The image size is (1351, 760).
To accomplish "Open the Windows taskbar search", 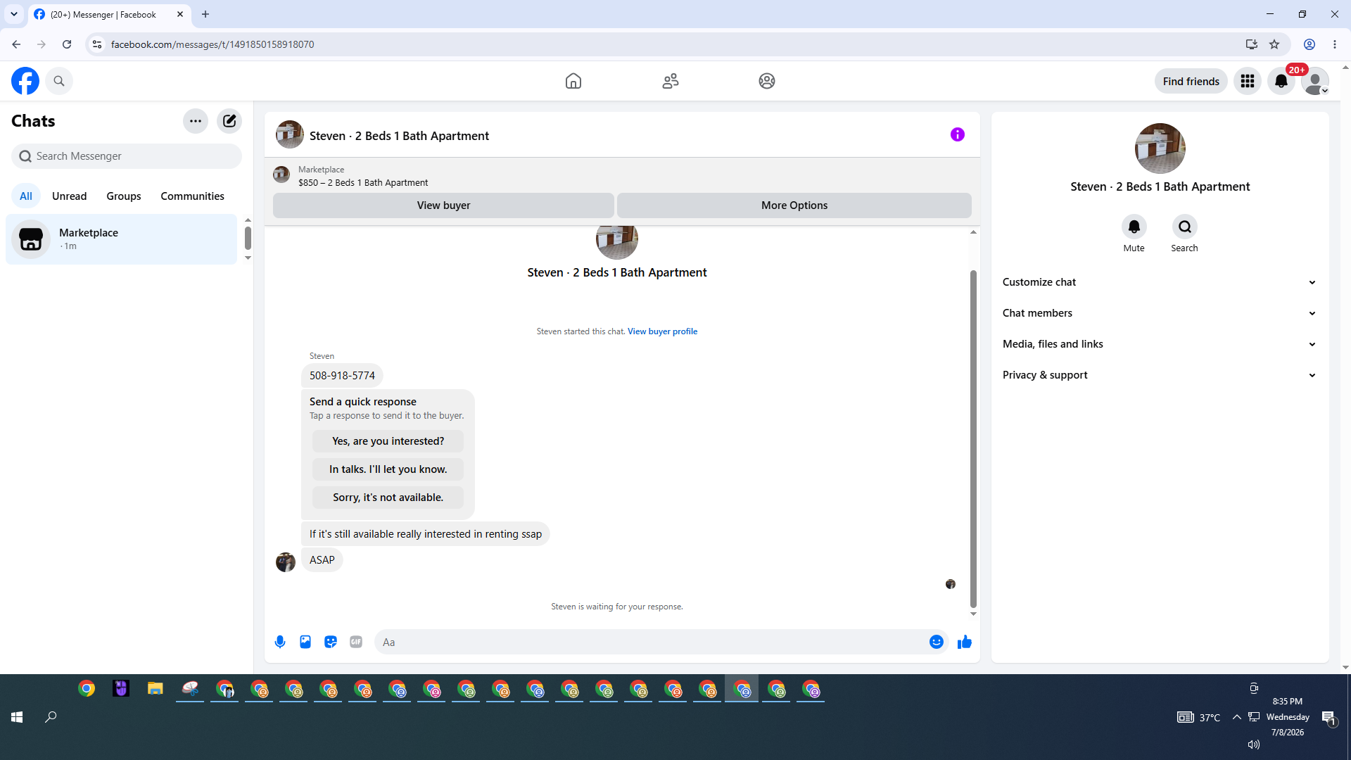I will click(51, 717).
